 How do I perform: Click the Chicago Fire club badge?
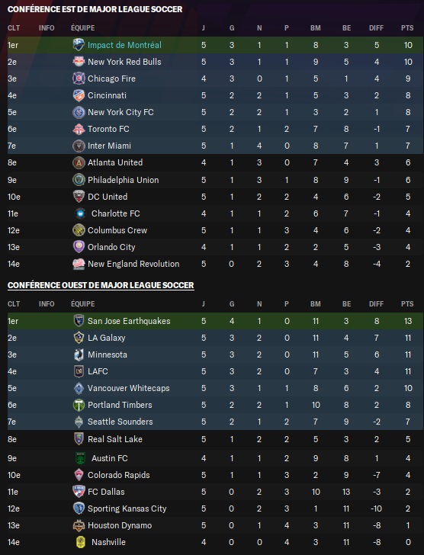tap(79, 79)
